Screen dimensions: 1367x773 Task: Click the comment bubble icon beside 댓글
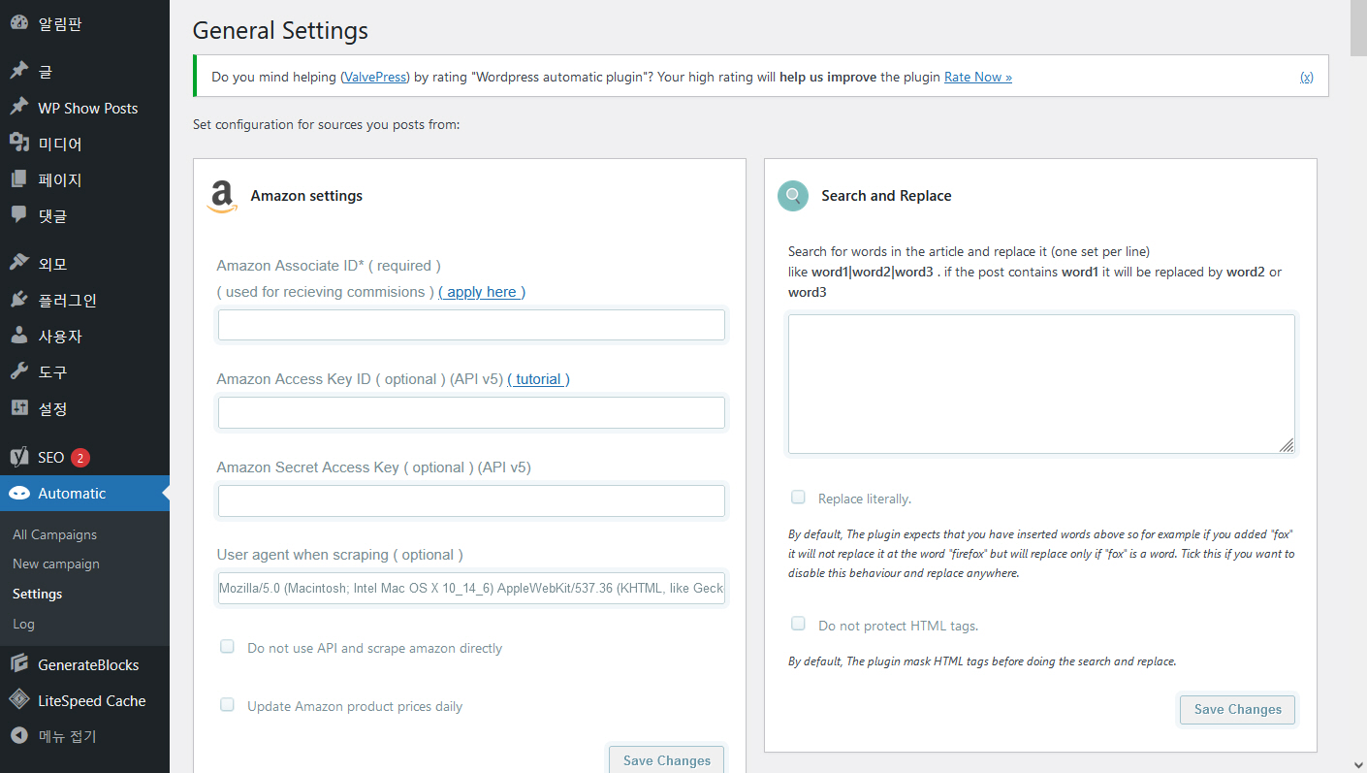(19, 215)
